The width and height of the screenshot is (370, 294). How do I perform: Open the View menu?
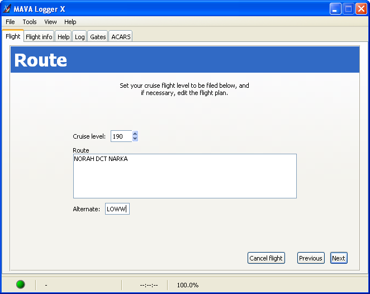50,22
